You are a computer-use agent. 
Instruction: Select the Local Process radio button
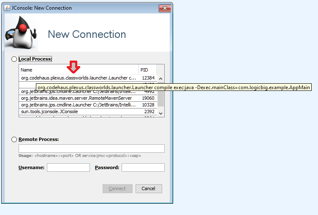tap(14, 59)
